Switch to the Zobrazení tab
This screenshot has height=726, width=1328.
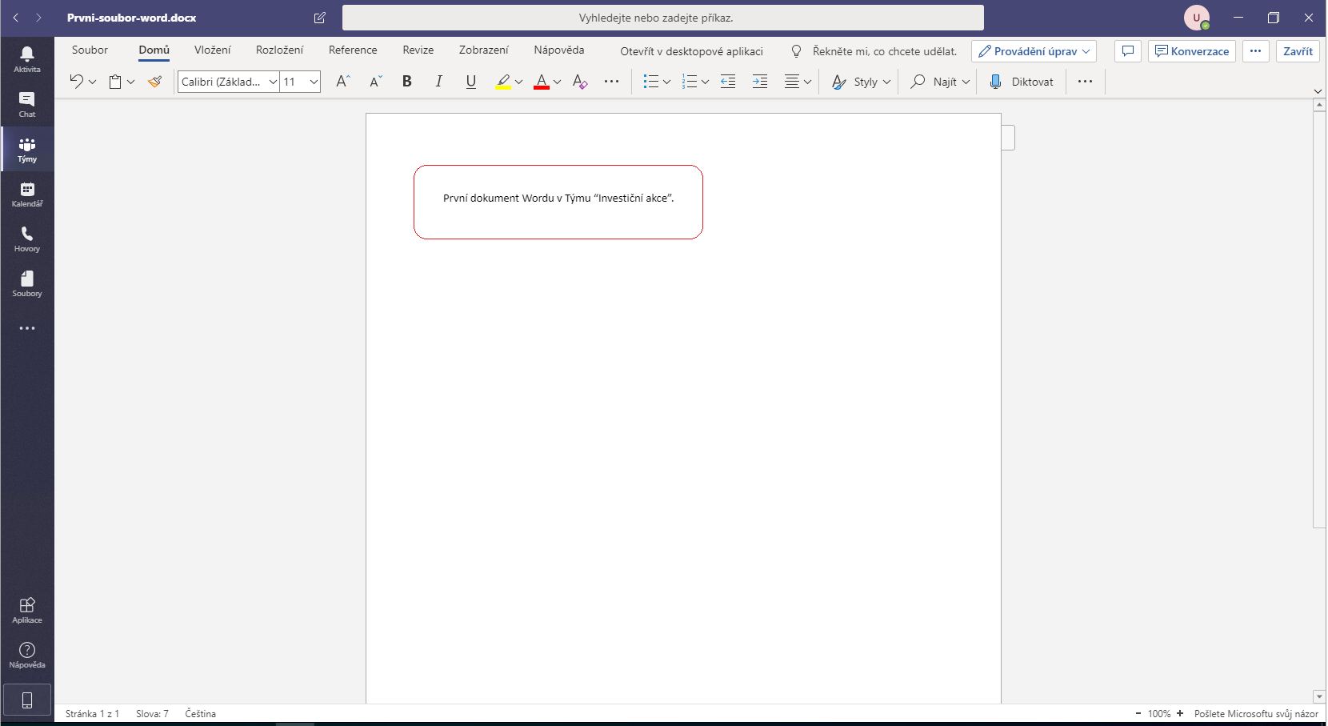click(x=484, y=50)
